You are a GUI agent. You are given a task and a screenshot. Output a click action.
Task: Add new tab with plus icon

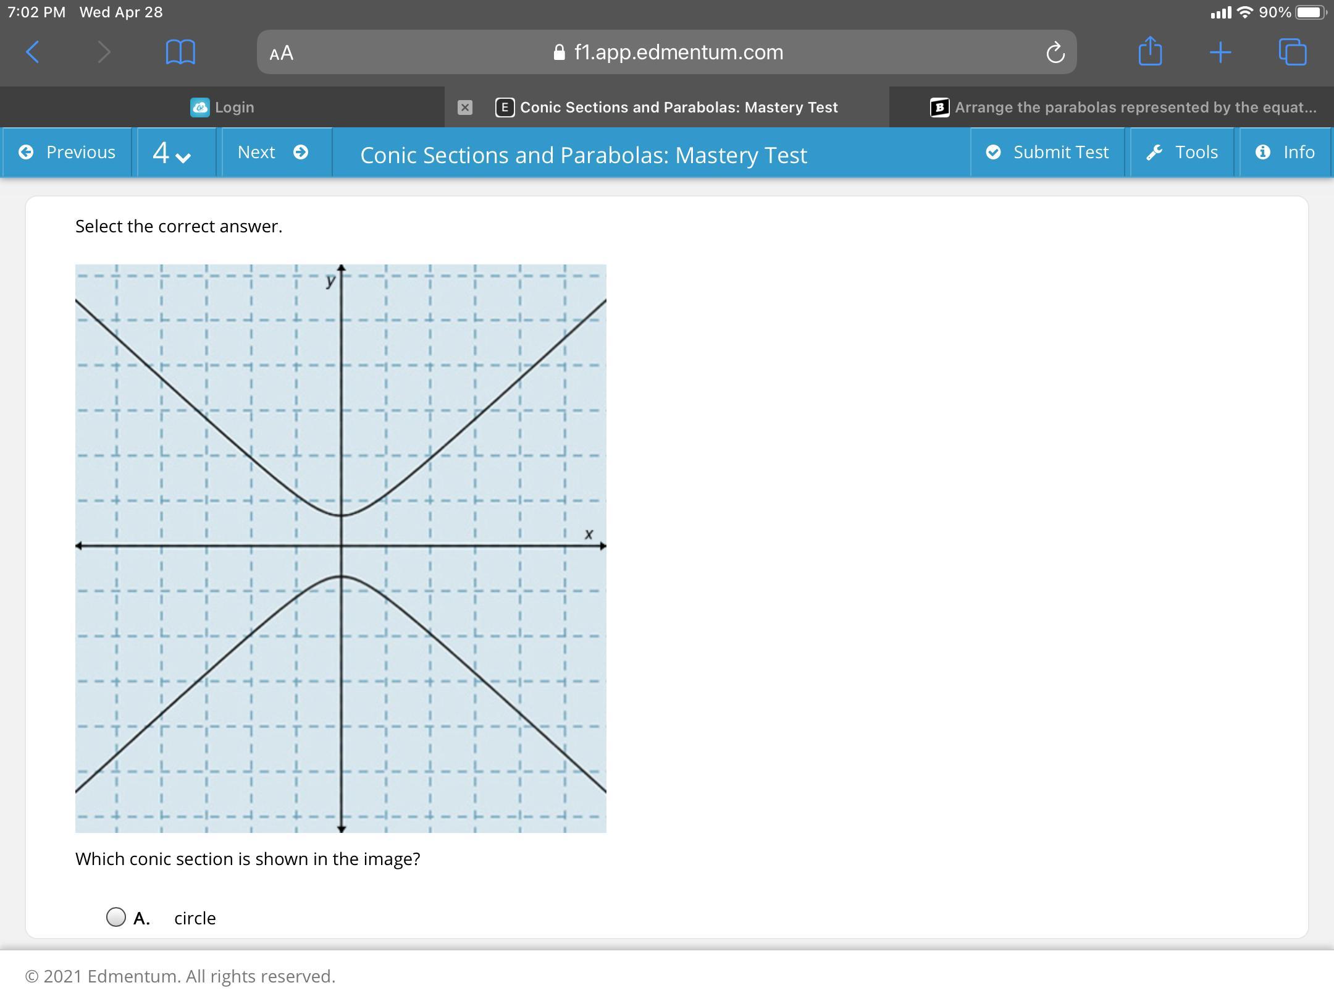point(1220,53)
